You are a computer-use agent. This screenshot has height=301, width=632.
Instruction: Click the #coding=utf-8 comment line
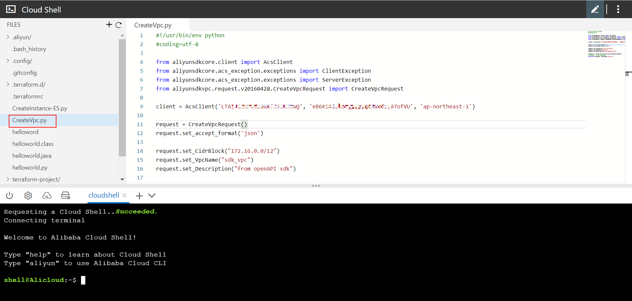click(177, 44)
